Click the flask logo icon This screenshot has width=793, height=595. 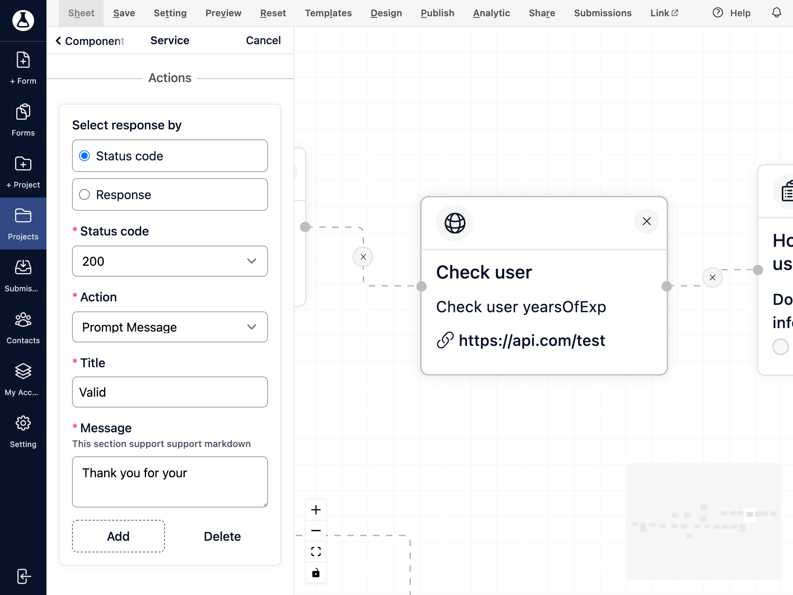point(23,20)
